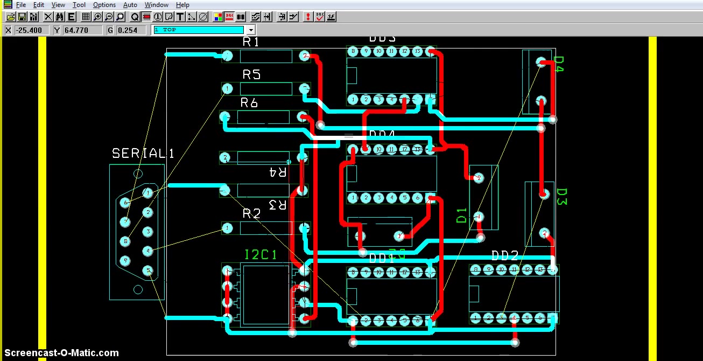Viewport: 703px width, 361px height.
Task: Click the Find binoculars icon
Action: pos(60,17)
